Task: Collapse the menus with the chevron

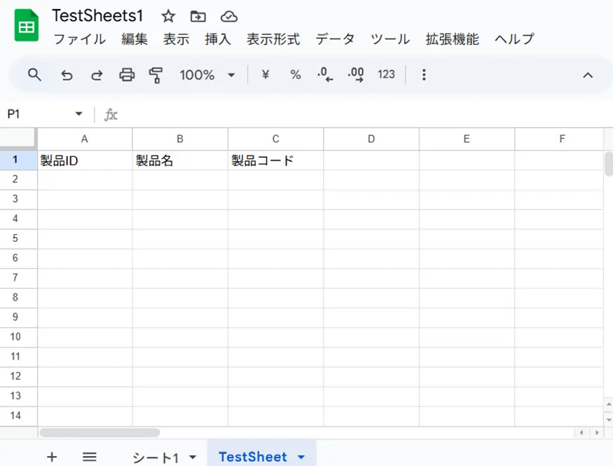Action: [588, 75]
